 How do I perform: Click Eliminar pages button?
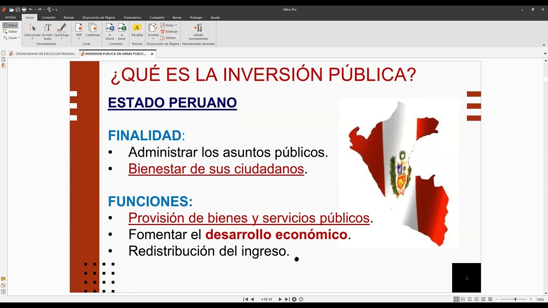(x=169, y=32)
